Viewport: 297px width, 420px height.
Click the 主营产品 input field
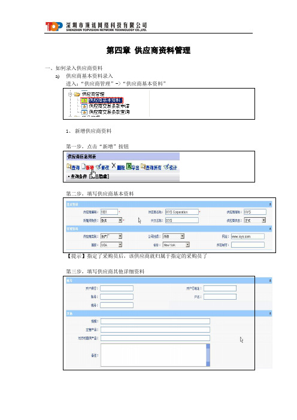pos(155,330)
